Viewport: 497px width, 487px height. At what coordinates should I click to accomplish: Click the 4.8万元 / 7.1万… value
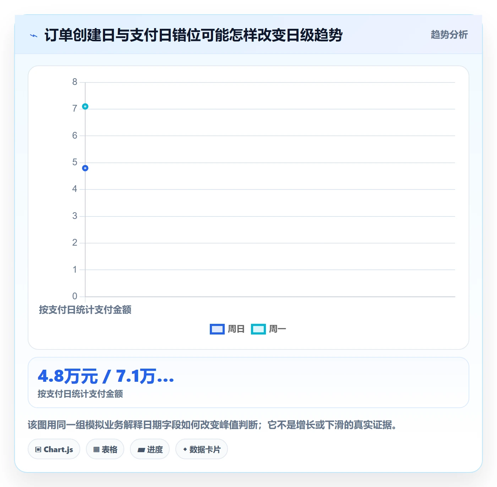click(106, 376)
